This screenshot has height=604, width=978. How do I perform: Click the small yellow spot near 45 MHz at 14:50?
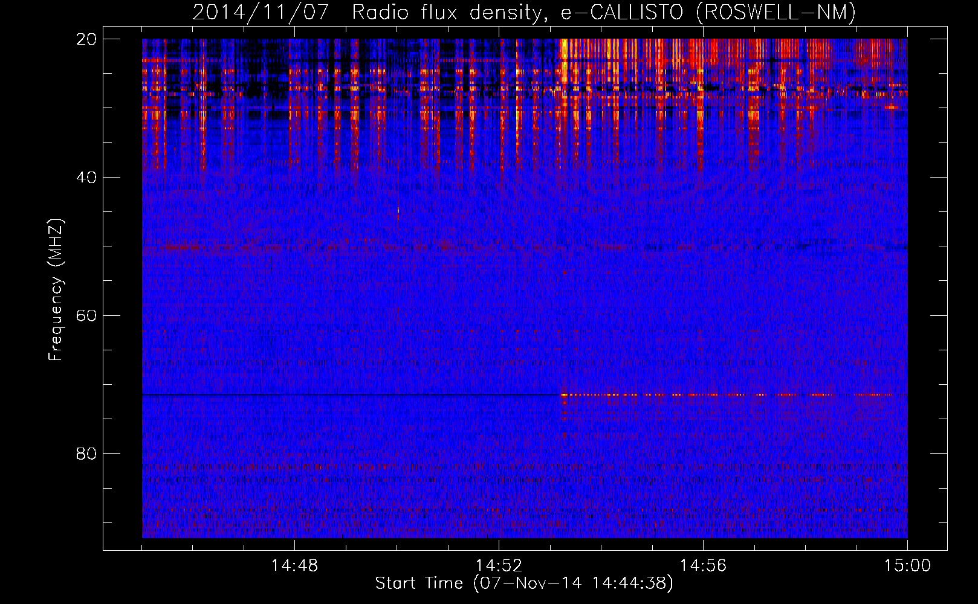coord(398,211)
